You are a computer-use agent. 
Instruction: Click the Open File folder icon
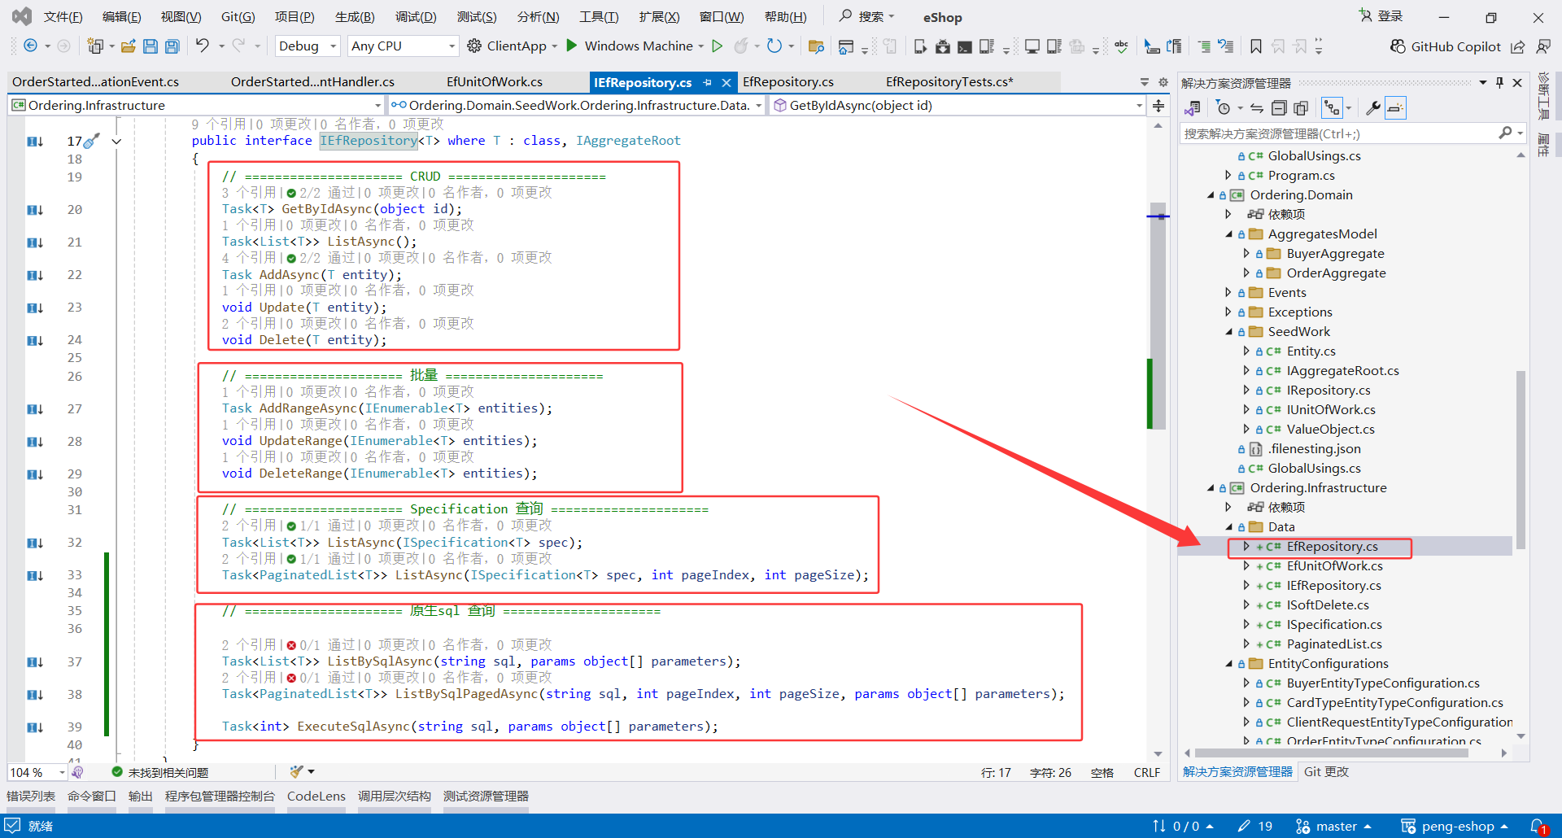128,46
